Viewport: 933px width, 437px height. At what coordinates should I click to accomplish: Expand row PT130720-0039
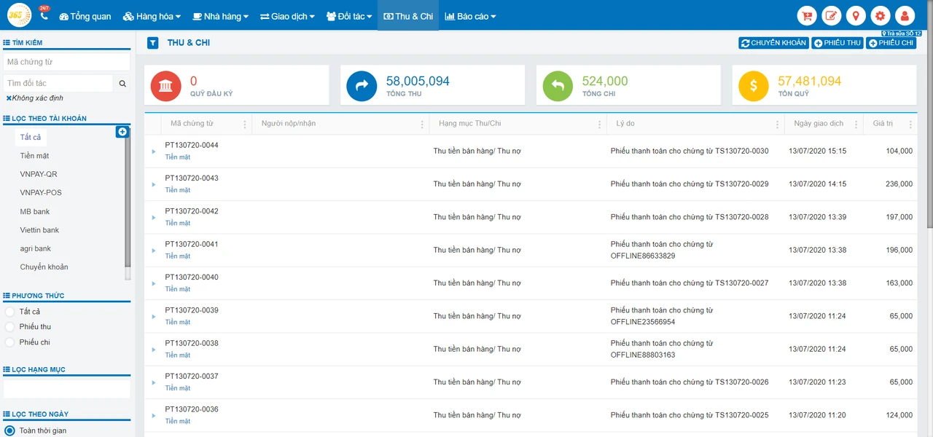(154, 316)
